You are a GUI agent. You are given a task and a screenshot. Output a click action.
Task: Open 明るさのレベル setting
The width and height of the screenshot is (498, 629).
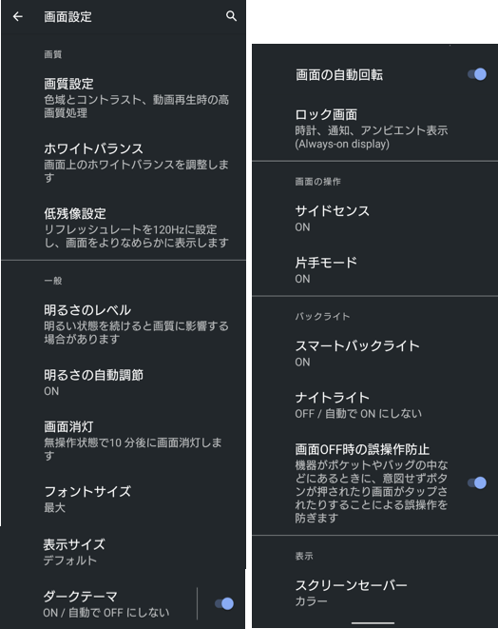pos(124,324)
